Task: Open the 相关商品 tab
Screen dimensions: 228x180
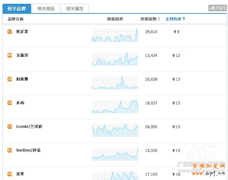Action: 46,8
